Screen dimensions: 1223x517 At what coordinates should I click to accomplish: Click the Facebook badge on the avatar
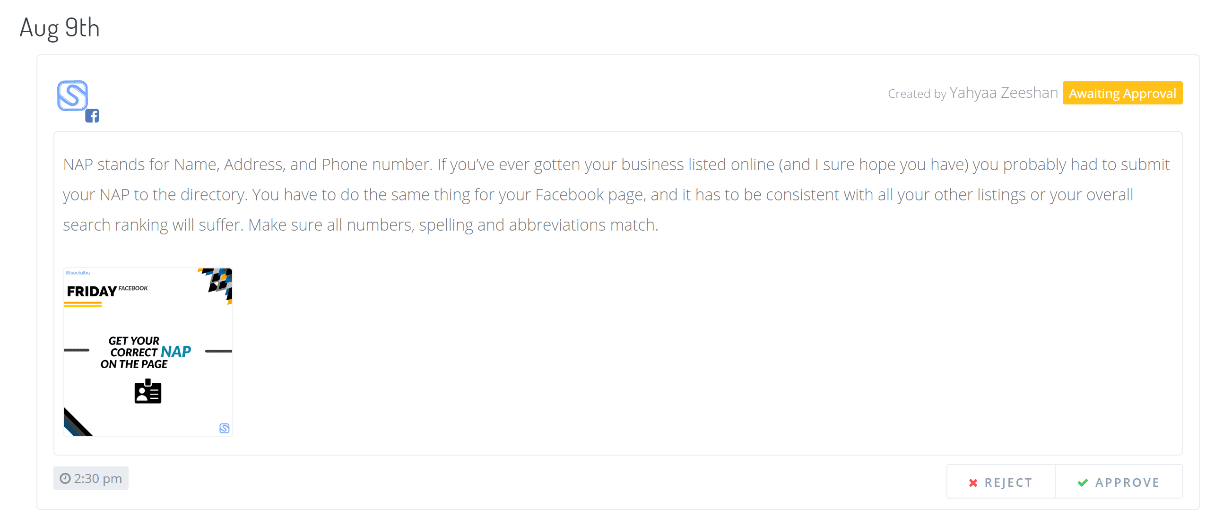point(92,116)
